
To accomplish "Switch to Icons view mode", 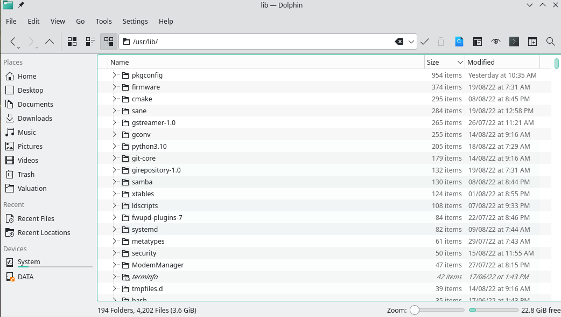I will (72, 42).
